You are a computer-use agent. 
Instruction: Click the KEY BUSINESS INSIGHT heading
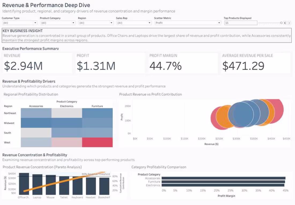click(x=23, y=31)
